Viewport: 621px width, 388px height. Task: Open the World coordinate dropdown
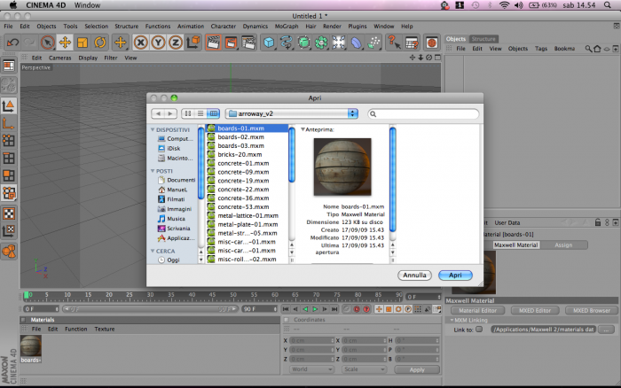tap(311, 369)
